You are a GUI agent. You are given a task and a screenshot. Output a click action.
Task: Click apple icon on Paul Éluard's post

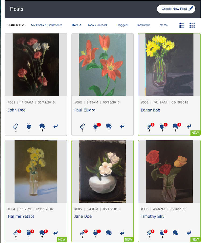click(96, 126)
